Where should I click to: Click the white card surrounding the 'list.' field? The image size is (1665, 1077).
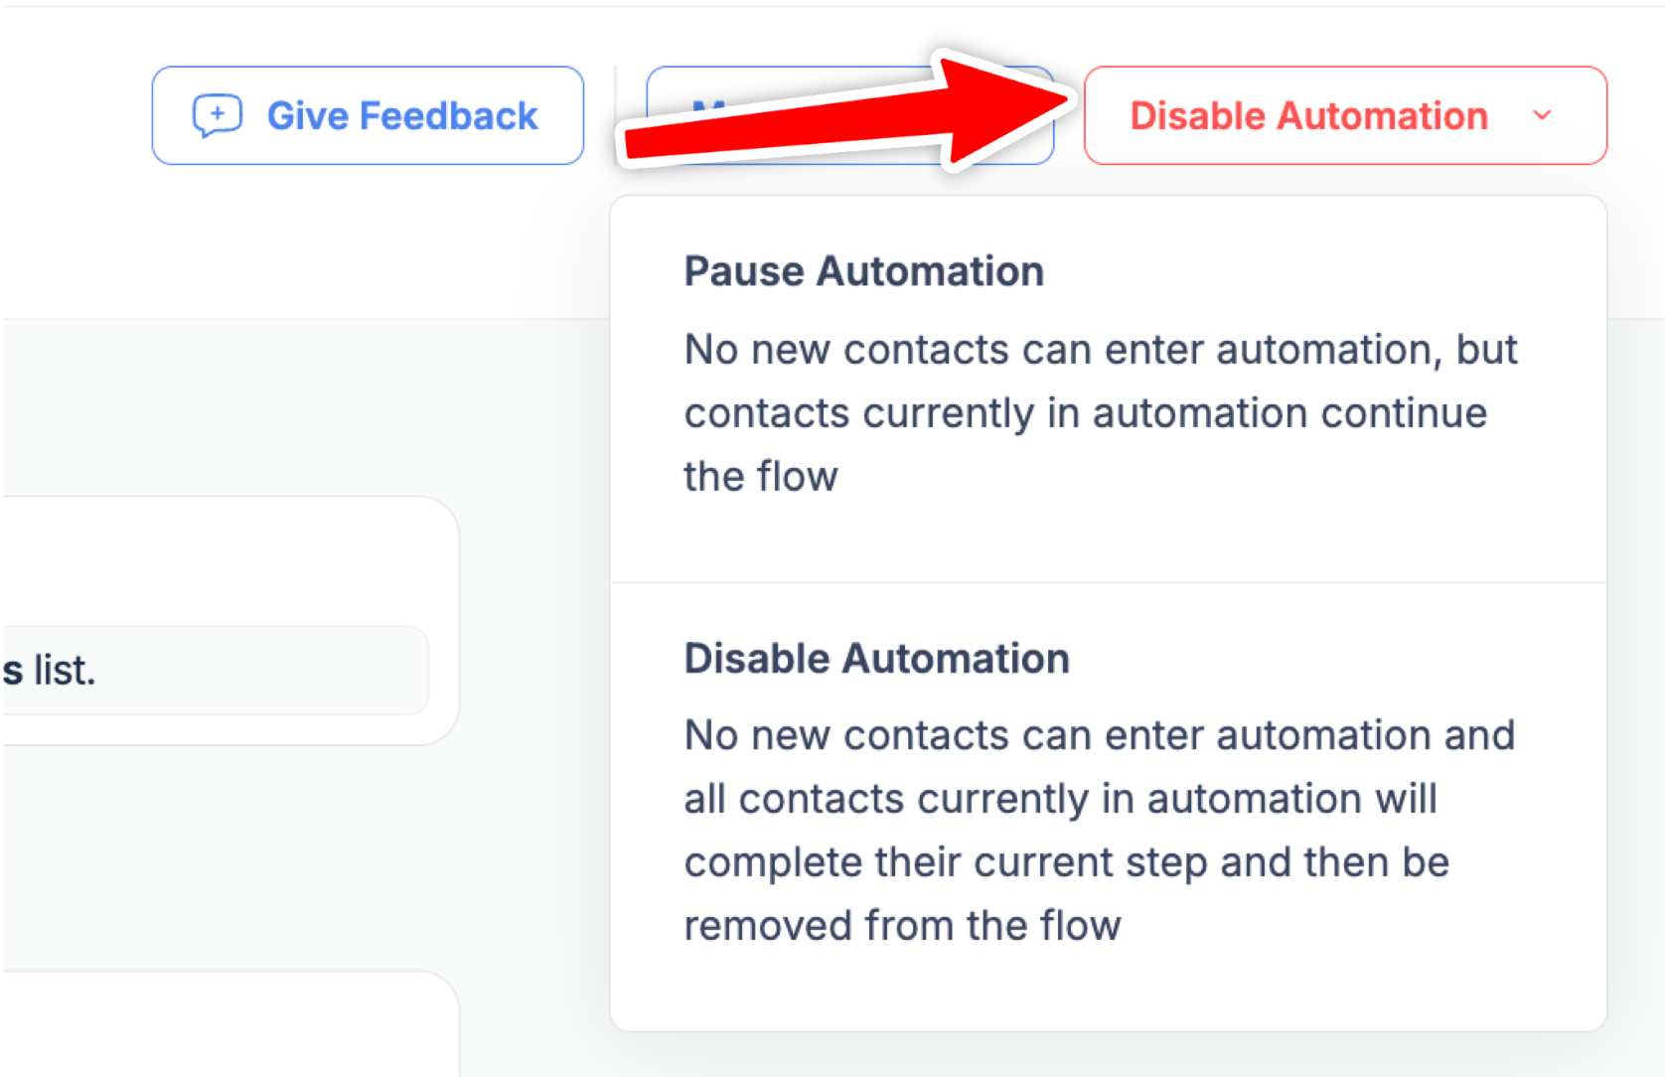click(x=228, y=556)
